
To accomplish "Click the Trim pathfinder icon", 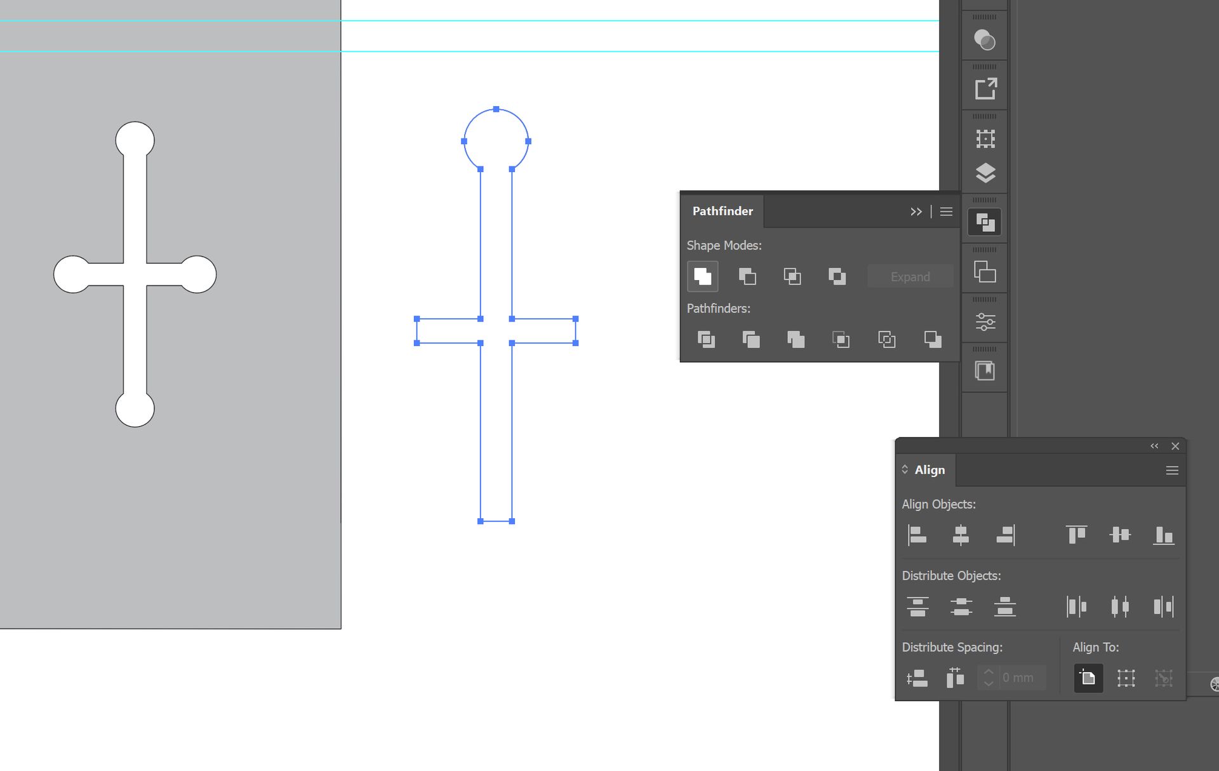I will pos(751,339).
